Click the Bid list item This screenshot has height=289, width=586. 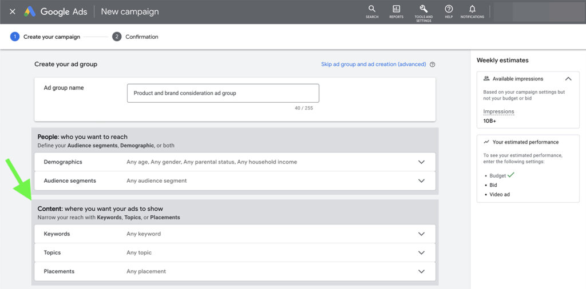[493, 185]
